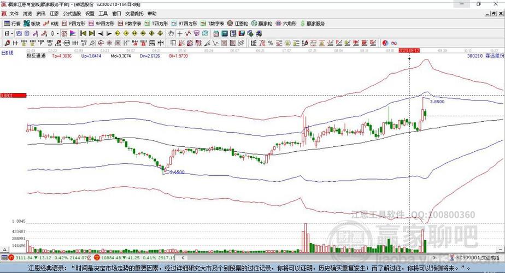Click the 行情 quotes button
Image resolution: width=505 pixels, height=273 pixels.
point(12,23)
